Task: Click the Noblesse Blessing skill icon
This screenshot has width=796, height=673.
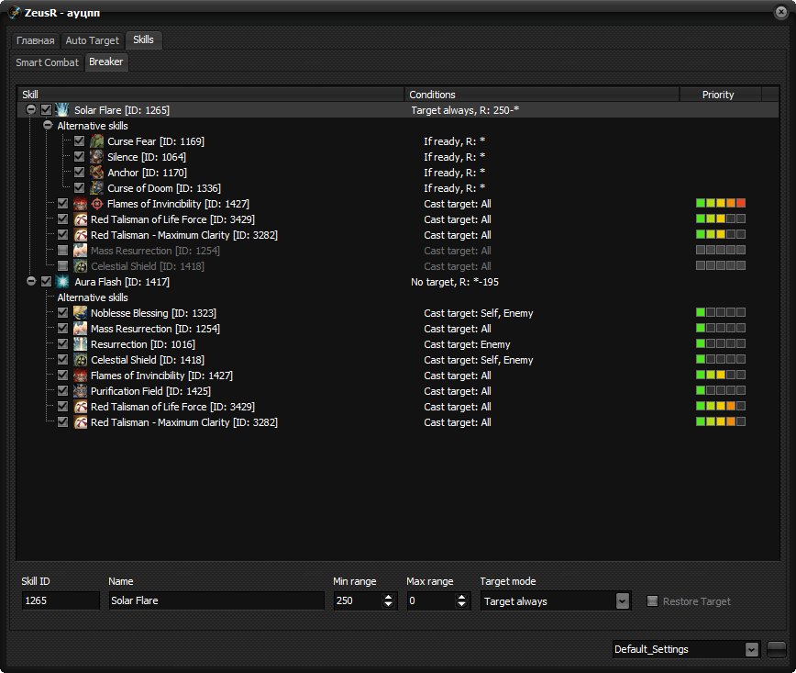Action: 80,313
